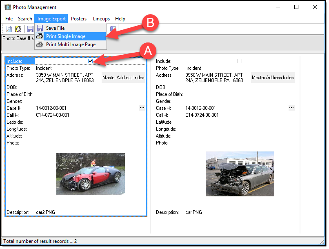The height and width of the screenshot is (249, 329).
Task: Click Master Address Index in first record
Action: tap(123, 78)
